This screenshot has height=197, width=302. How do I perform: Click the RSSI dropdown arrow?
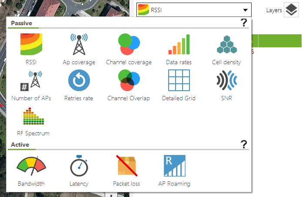point(246,10)
